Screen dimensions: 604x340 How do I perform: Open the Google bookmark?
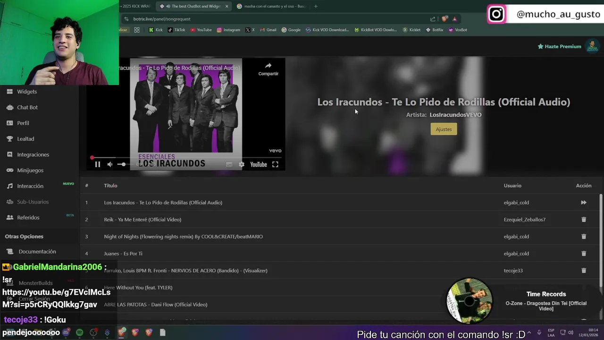291,30
